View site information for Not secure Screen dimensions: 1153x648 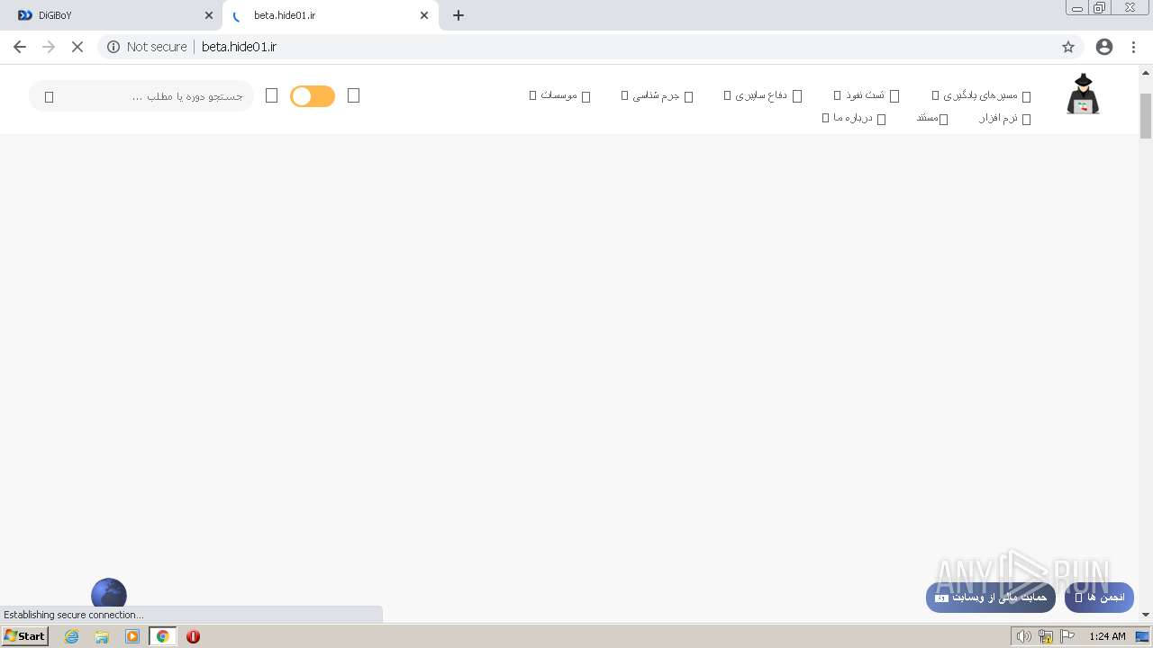147,47
